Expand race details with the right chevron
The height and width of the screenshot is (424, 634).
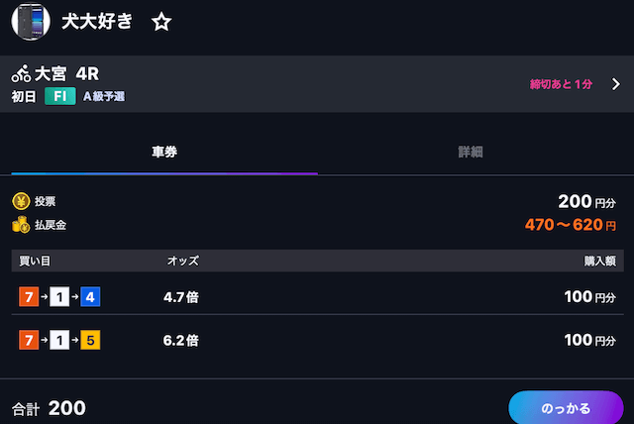[x=614, y=84]
